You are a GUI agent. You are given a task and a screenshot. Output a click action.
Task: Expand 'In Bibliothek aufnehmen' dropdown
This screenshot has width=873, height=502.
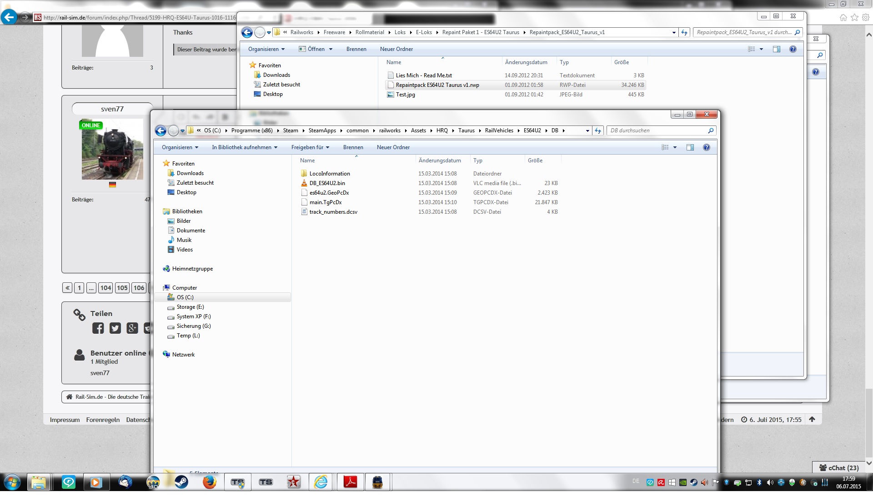click(x=244, y=147)
